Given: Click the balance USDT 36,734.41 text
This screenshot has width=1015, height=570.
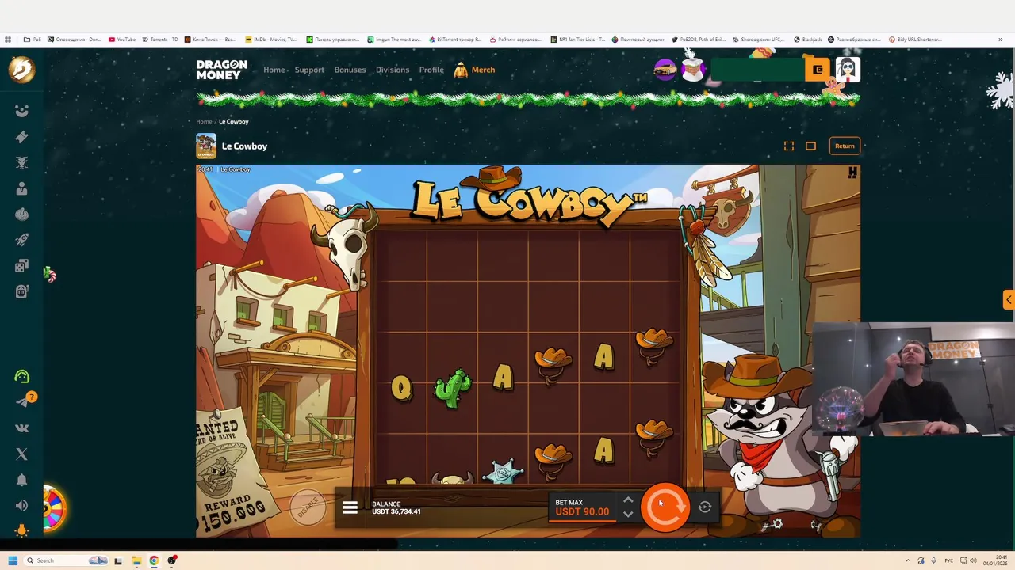Looking at the screenshot, I should click(396, 511).
